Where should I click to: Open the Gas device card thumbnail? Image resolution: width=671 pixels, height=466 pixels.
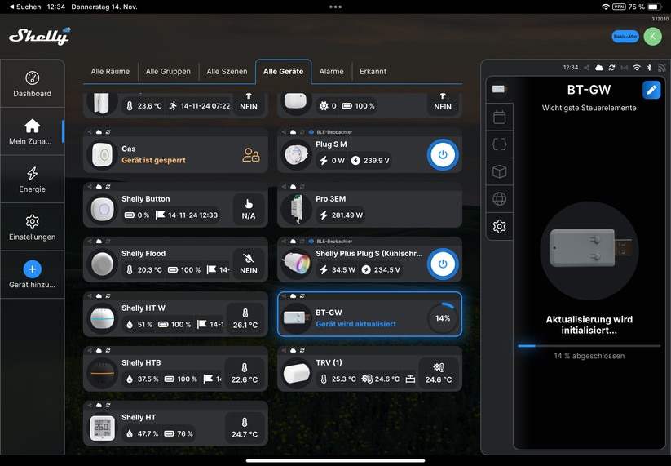[x=102, y=154]
